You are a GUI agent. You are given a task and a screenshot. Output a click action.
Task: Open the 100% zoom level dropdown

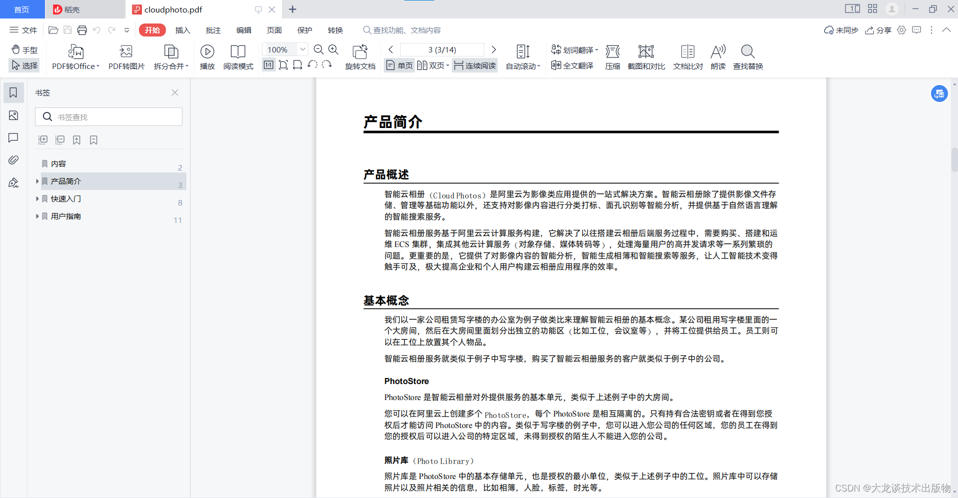tap(302, 49)
